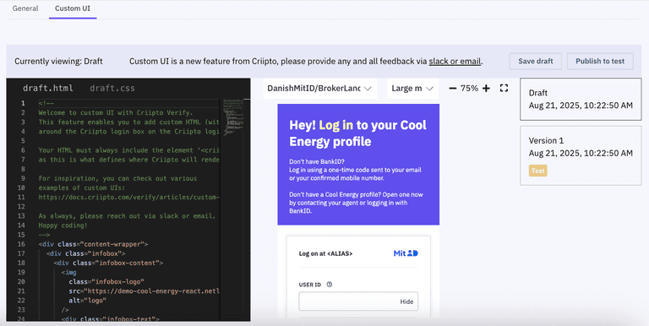The height and width of the screenshot is (326, 649).
Task: Click the 'For inspiration' comment line
Action: [117, 178]
